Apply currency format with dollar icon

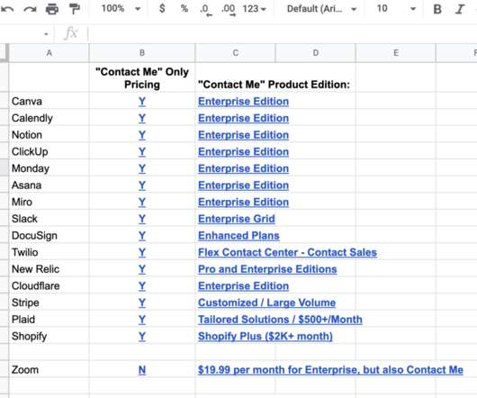[162, 8]
